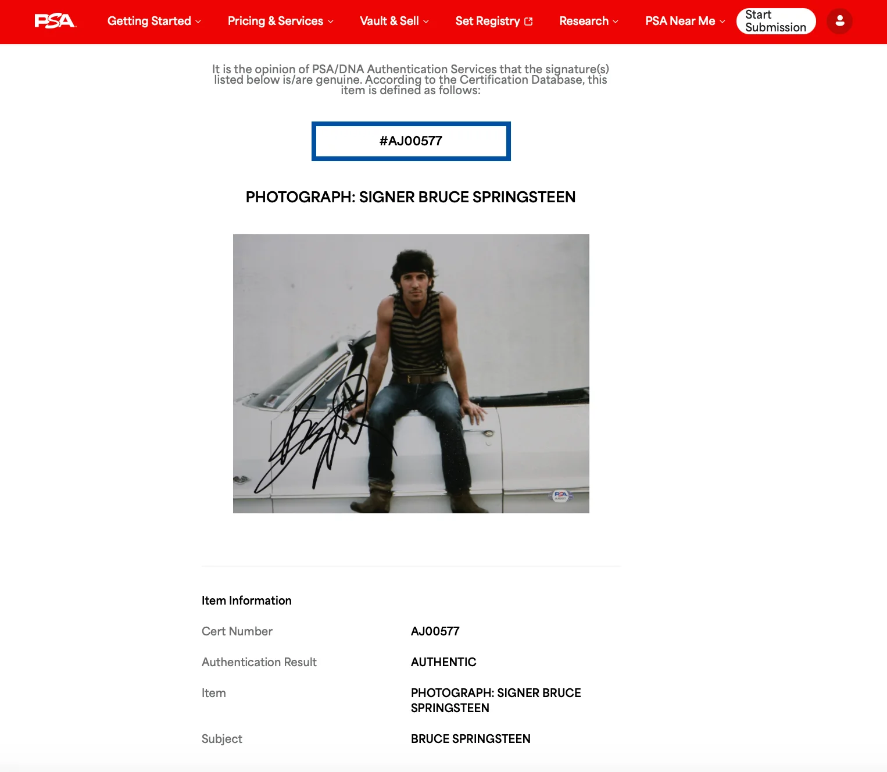
Task: Click the PSA/DNA opinion statement paragraph
Action: [410, 80]
